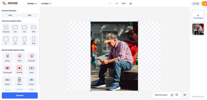
Task: Edit the custom width field 1146
Action: pos(10,15)
